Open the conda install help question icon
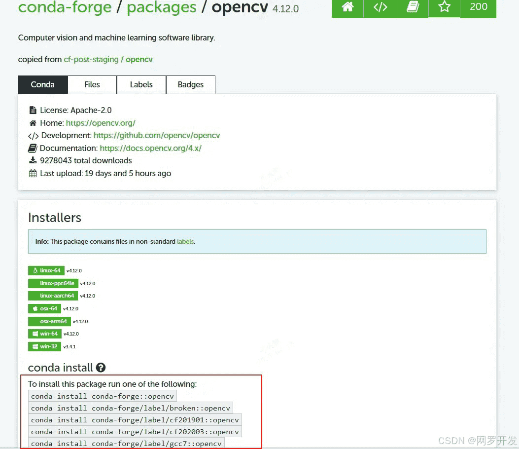Image resolution: width=519 pixels, height=449 pixels. [101, 368]
